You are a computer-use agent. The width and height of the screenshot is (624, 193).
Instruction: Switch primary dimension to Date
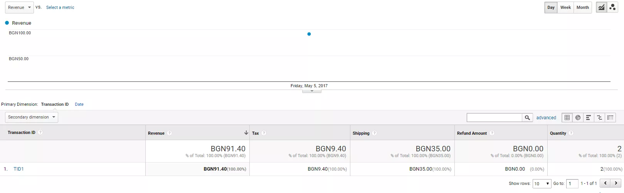(79, 105)
